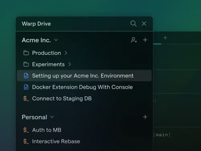Click the Experiments folder icon
Image resolution: width=201 pixels, height=151 pixels.
(26, 64)
